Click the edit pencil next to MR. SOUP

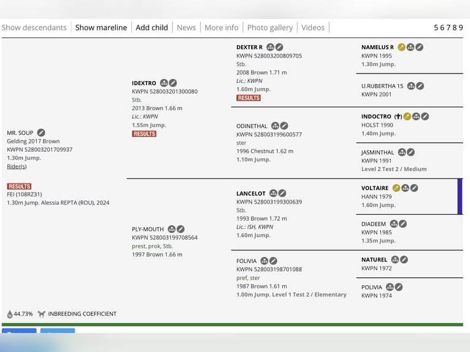(41, 132)
